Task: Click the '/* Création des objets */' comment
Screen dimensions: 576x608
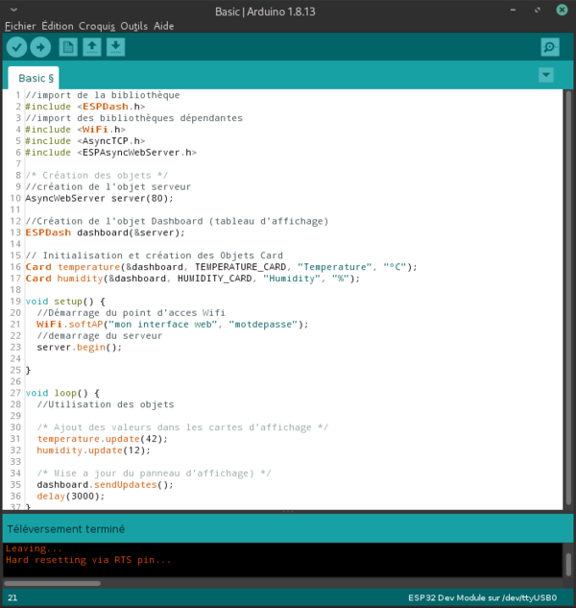Action: point(97,176)
